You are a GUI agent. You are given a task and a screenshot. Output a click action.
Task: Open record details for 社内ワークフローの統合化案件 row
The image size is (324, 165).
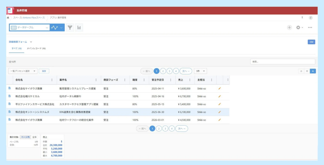click(x=9, y=119)
